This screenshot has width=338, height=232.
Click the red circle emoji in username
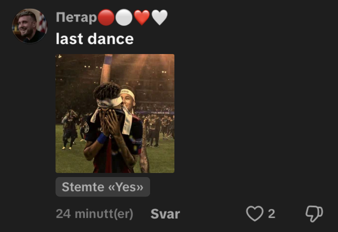(x=106, y=18)
